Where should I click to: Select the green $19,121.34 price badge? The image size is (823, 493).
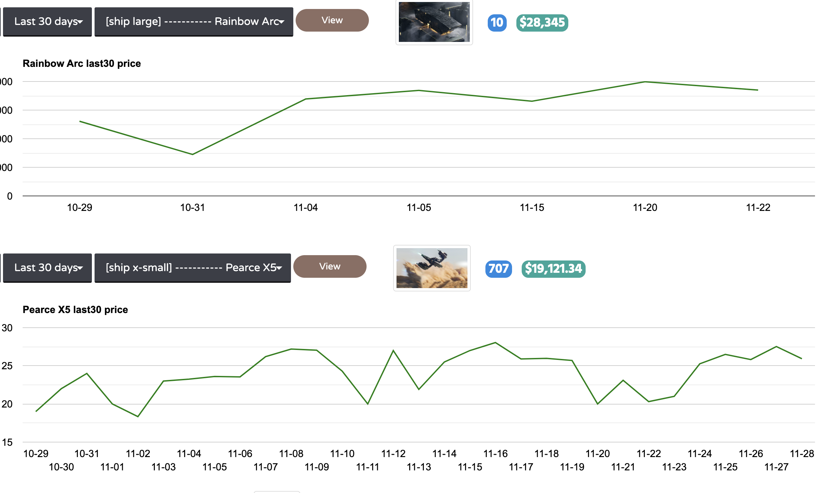pos(553,269)
